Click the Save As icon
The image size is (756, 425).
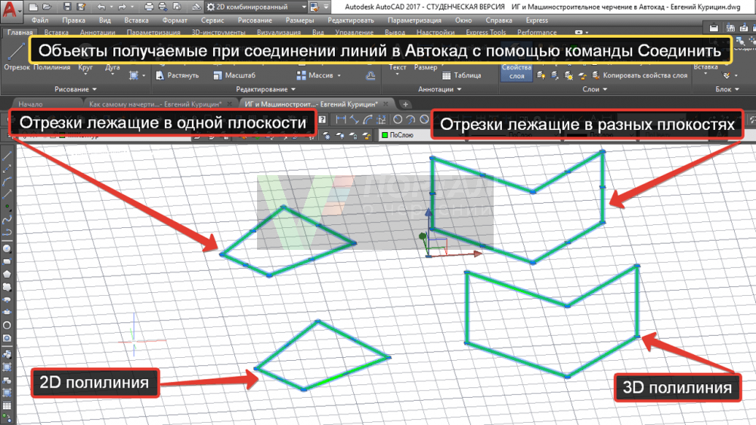82,7
